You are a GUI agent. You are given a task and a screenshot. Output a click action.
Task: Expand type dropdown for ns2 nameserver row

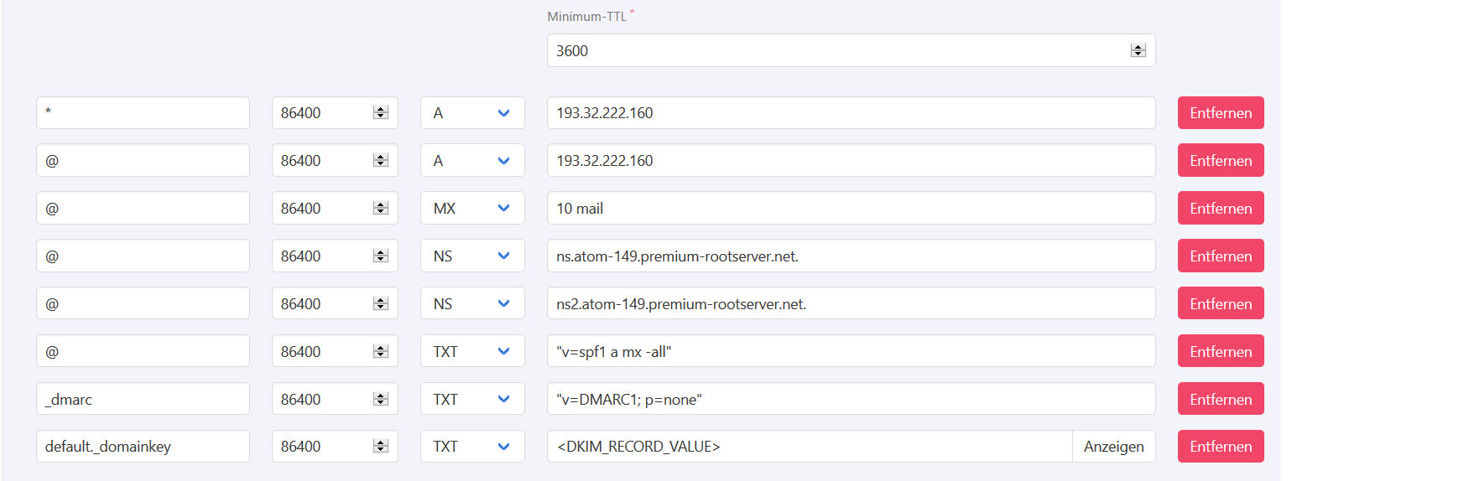tap(472, 304)
